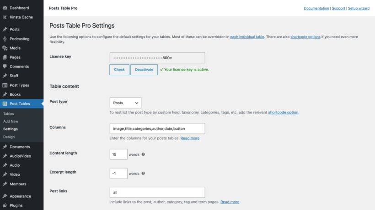Click the Table content section heading
This screenshot has width=375, height=210.
(x=64, y=87)
